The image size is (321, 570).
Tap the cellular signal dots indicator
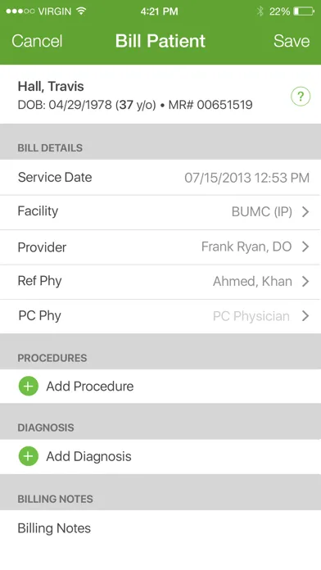click(x=20, y=11)
